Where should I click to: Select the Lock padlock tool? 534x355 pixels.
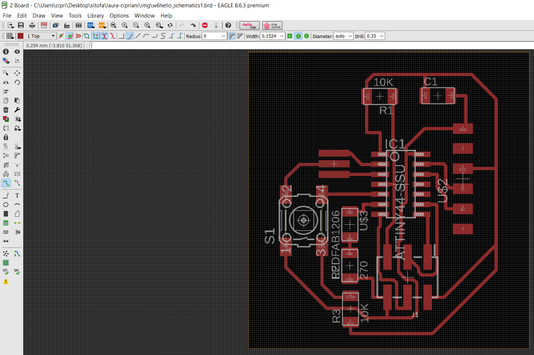[x=6, y=137]
